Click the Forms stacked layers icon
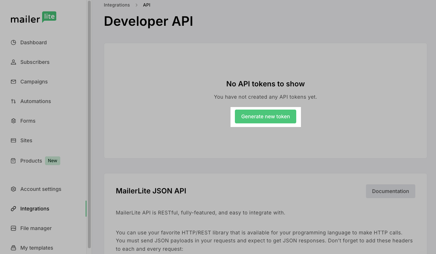This screenshot has width=436, height=254. point(13,121)
